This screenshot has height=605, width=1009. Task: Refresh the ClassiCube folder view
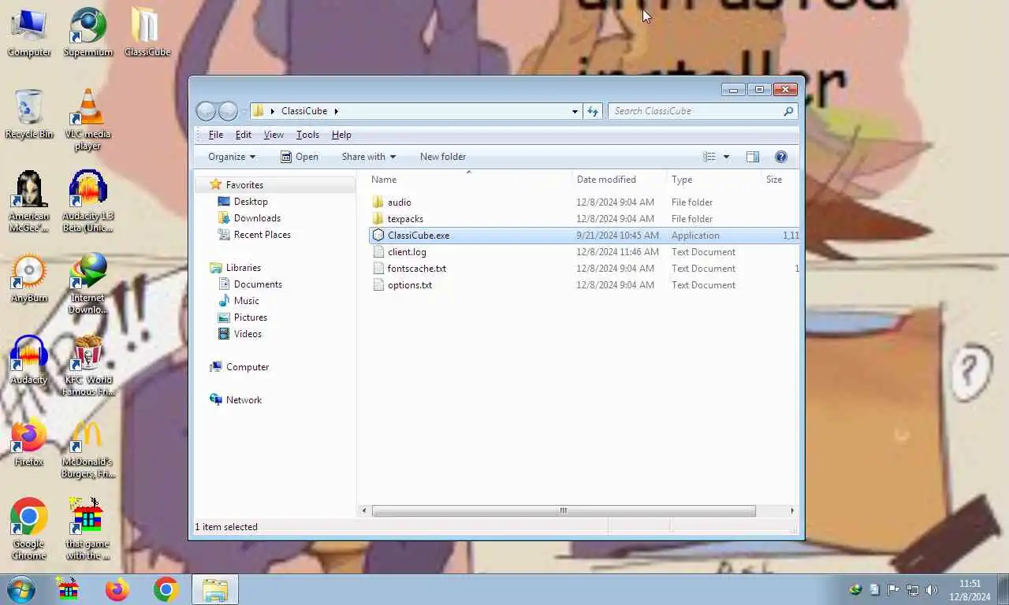tap(593, 111)
